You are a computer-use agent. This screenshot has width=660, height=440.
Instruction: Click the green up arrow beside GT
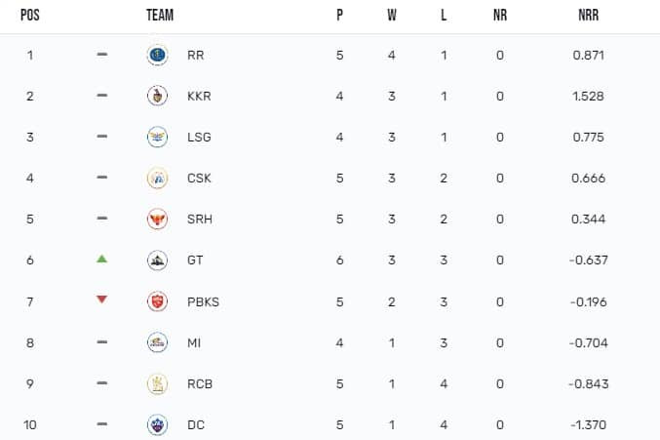(101, 259)
